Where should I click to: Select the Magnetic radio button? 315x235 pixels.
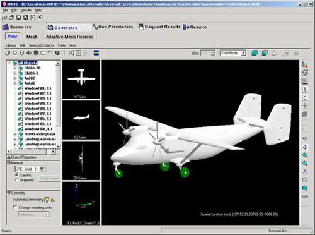coord(17,180)
